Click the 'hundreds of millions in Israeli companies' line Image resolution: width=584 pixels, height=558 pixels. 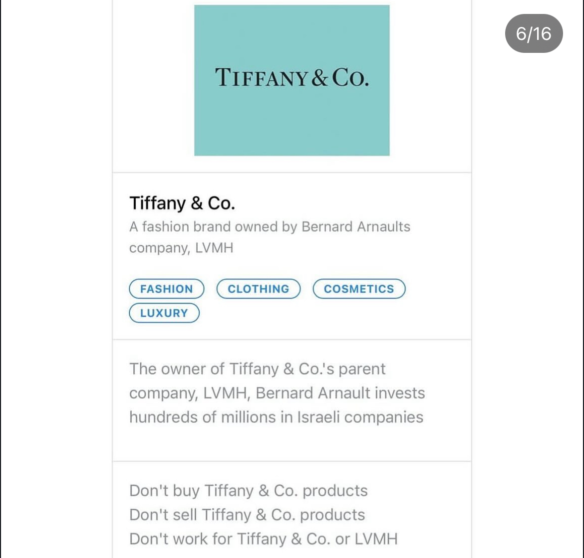point(277,417)
